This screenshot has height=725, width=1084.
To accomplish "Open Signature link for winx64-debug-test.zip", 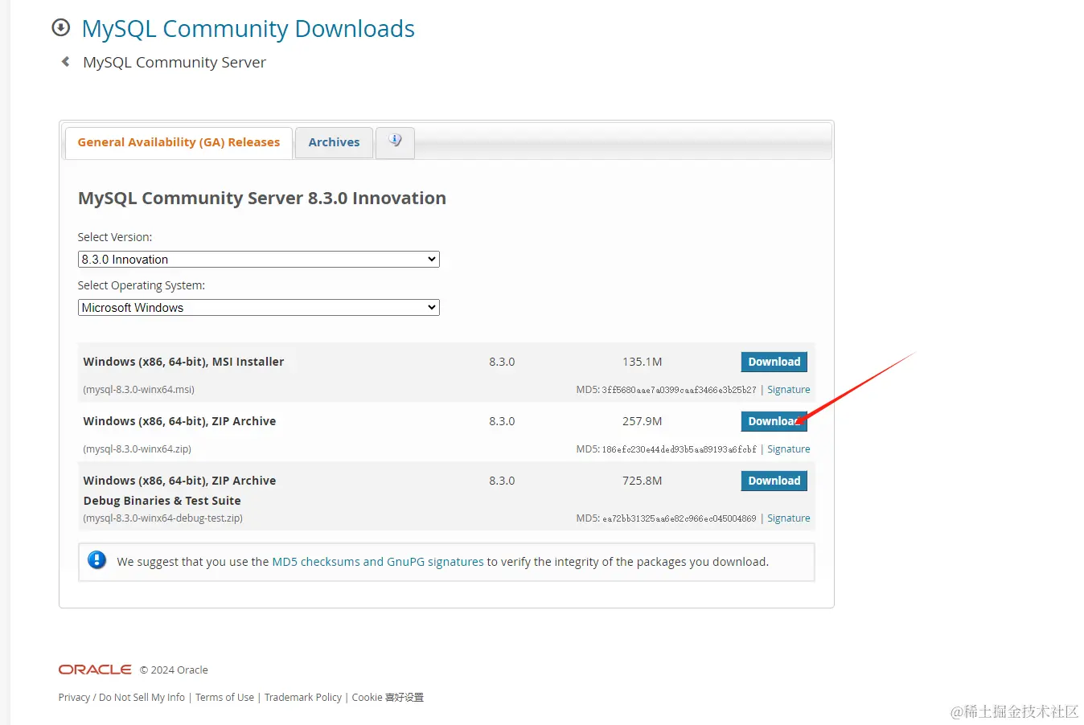I will (788, 518).
